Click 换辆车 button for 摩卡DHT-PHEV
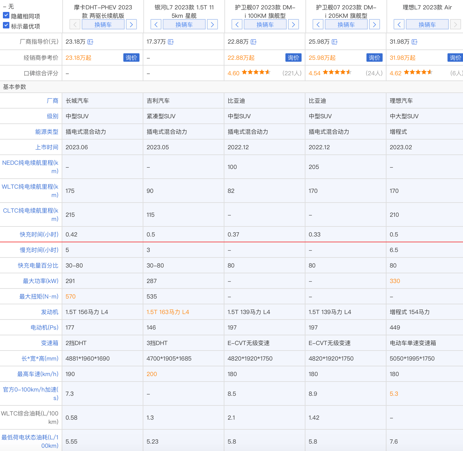Image resolution: width=463 pixels, height=451 pixels. [103, 25]
